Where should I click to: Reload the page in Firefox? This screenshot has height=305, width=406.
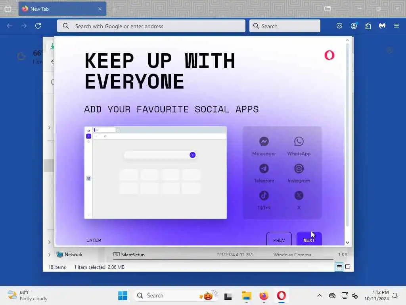click(38, 26)
